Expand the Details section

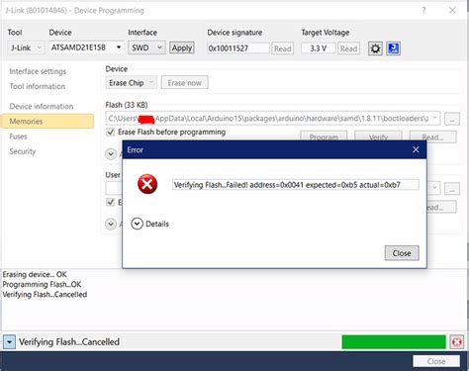[x=137, y=224]
